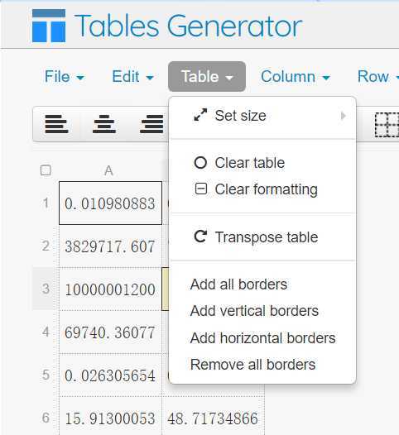This screenshot has width=399, height=435.
Task: Choose Add all borders
Action: [262, 284]
